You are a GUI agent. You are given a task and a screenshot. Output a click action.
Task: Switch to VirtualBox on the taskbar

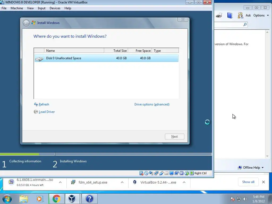coord(72,199)
